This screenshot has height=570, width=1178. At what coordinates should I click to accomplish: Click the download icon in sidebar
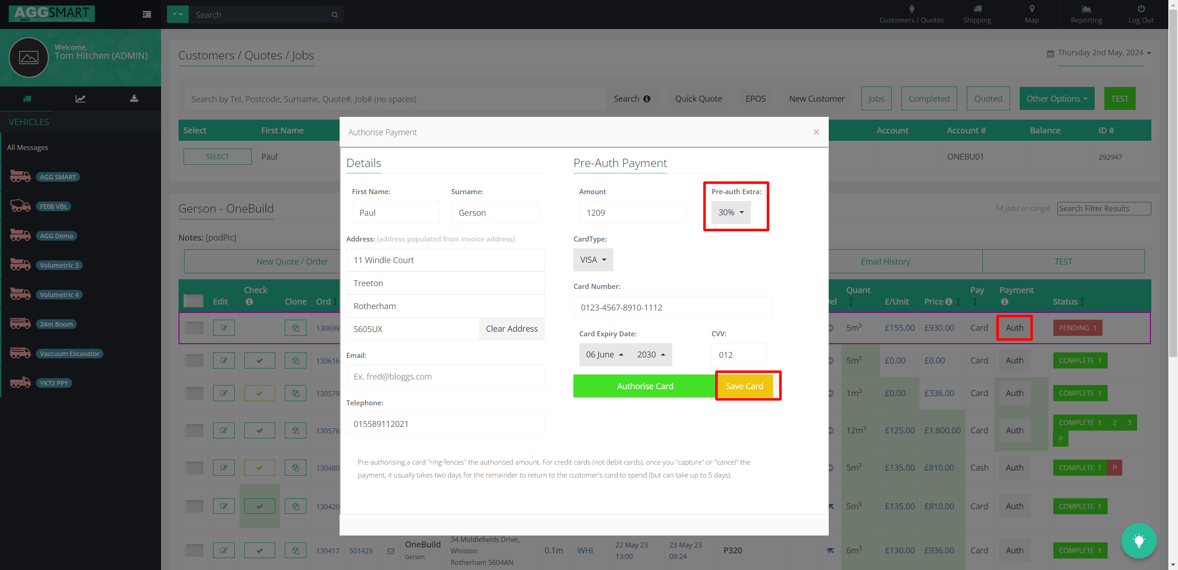click(x=134, y=98)
